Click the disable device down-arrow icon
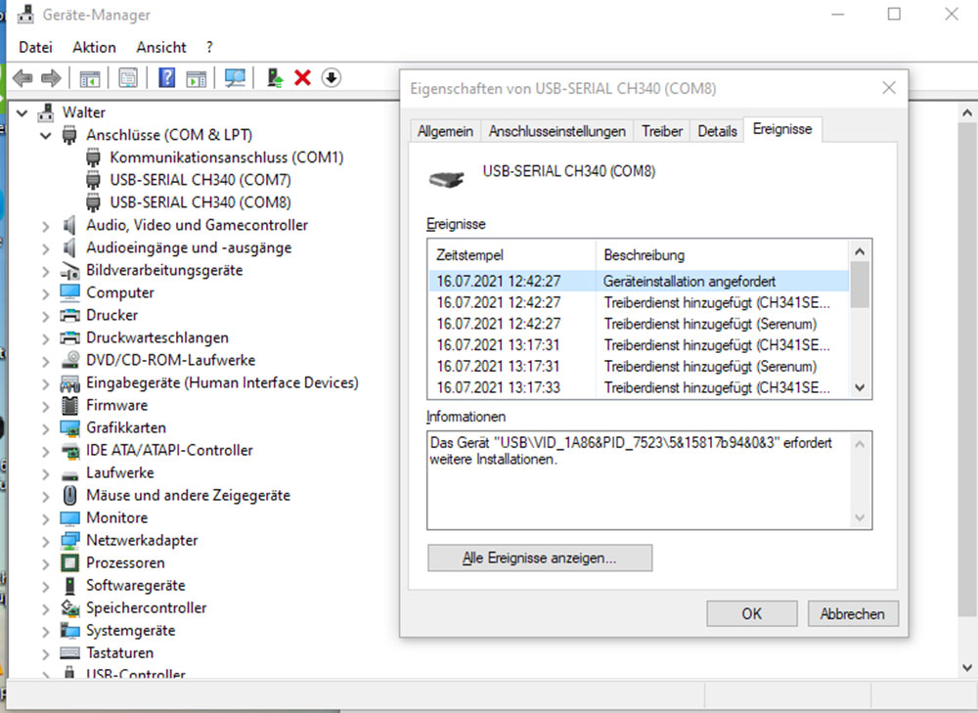Image resolution: width=978 pixels, height=713 pixels. [x=331, y=78]
